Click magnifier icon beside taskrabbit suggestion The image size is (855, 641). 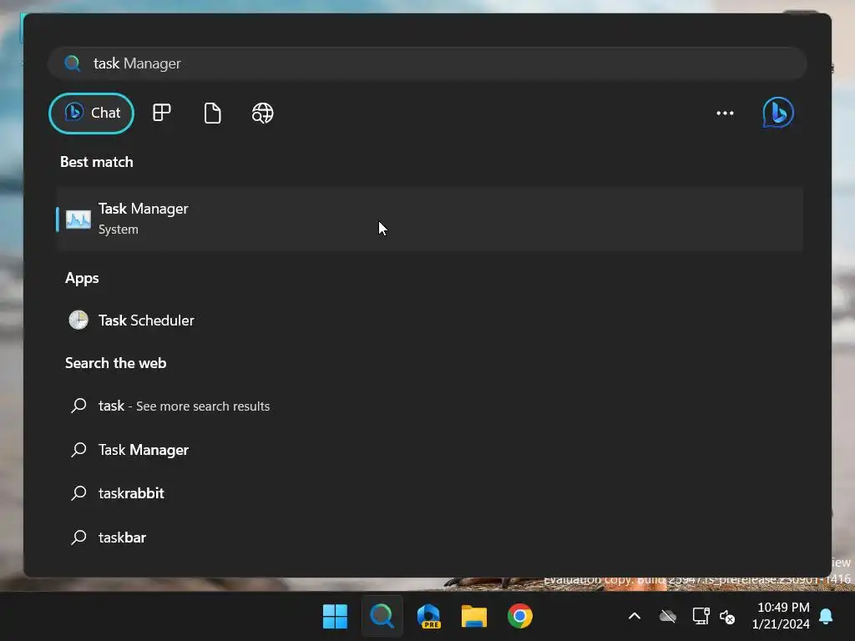click(x=78, y=493)
